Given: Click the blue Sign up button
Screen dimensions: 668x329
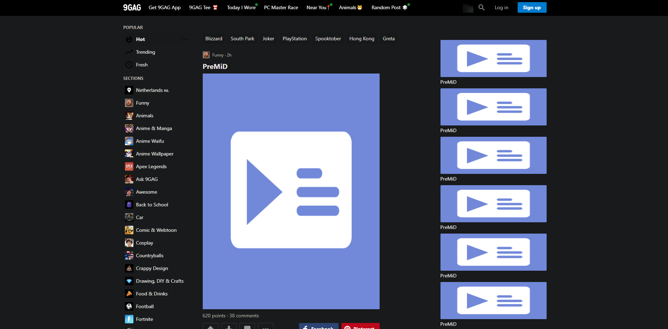Looking at the screenshot, I should click(x=532, y=7).
